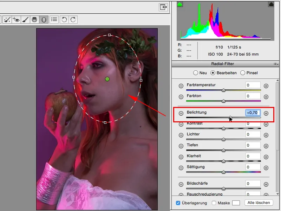The width and height of the screenshot is (281, 211).
Task: Toggle shadow clipping warning in histogram
Action: pyautogui.click(x=180, y=4)
